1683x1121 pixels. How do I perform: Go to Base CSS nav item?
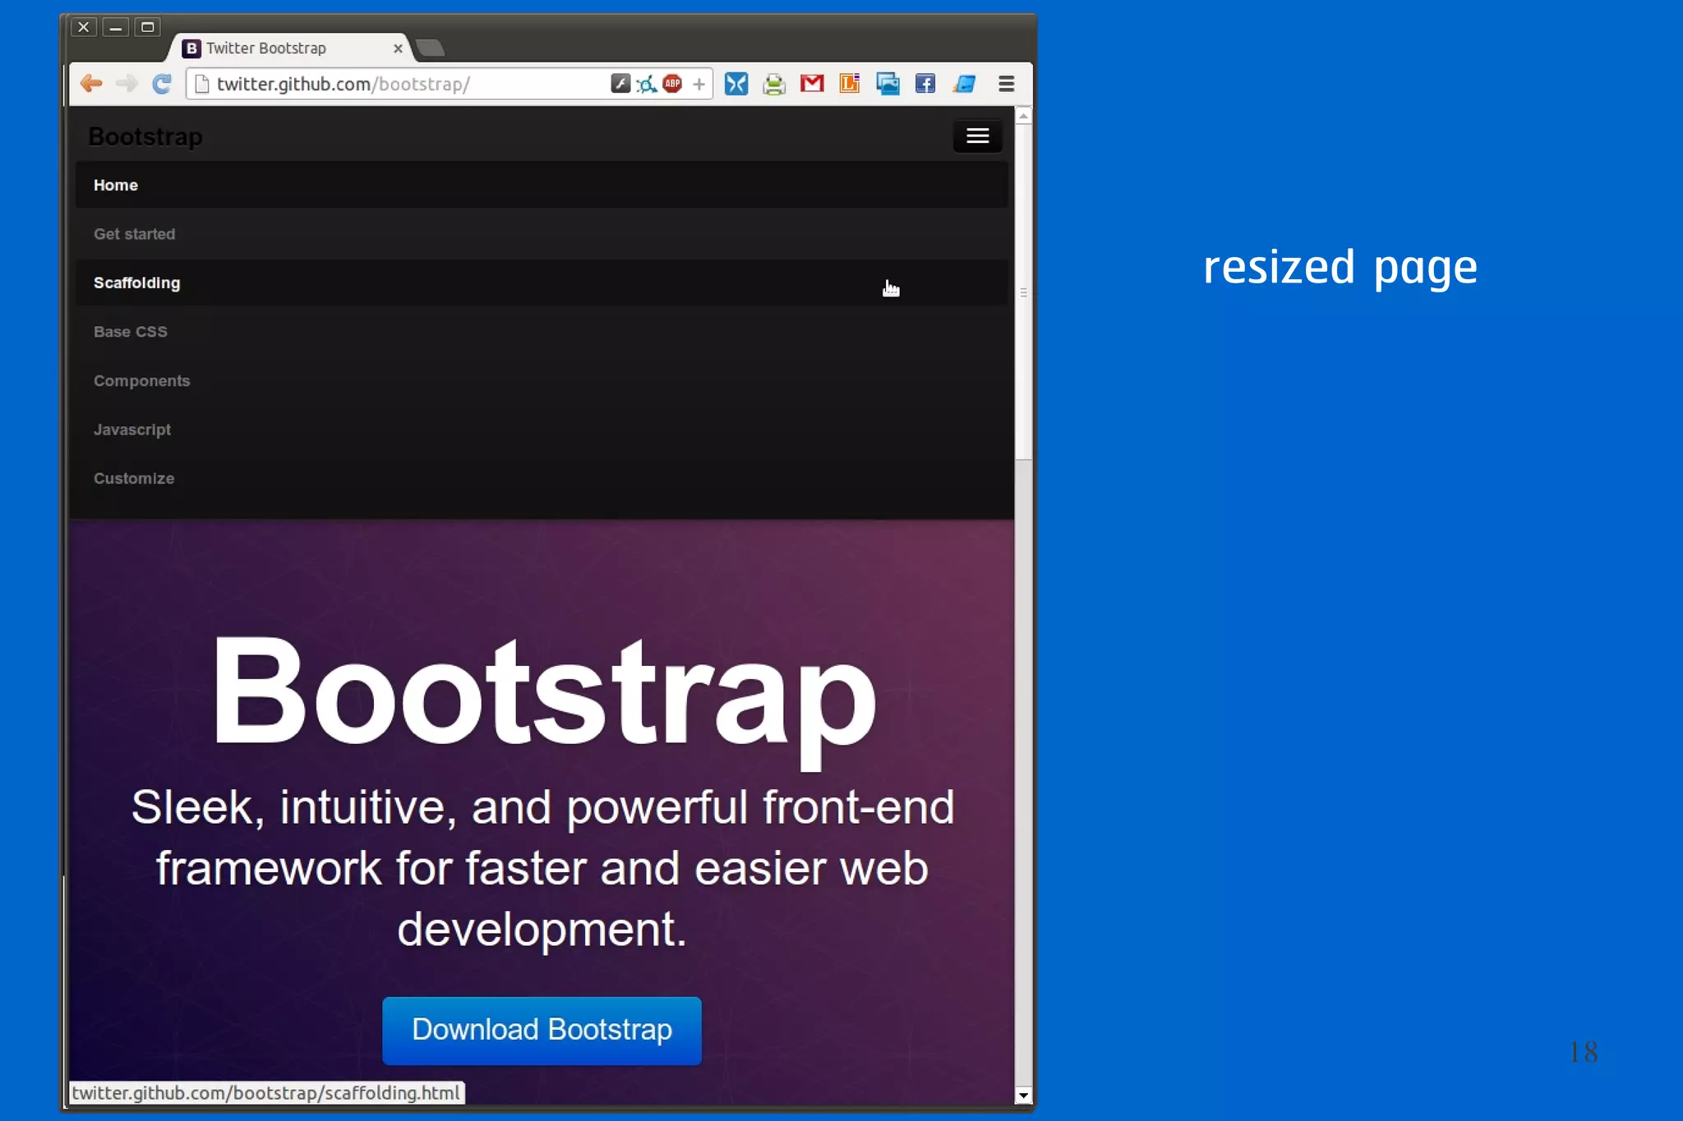pyautogui.click(x=131, y=332)
